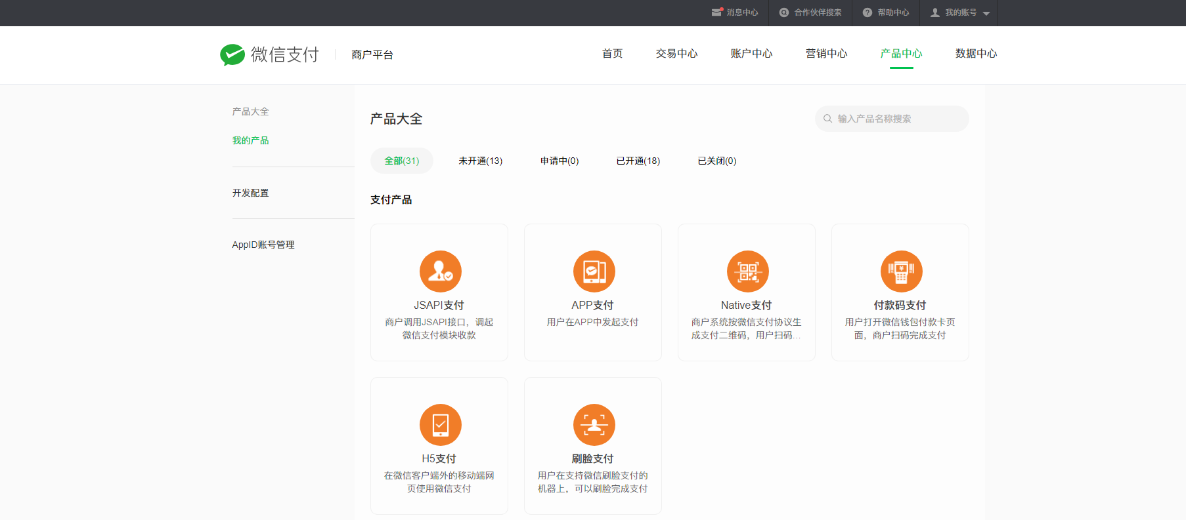The width and height of the screenshot is (1186, 520).
Task: Click the 刷脸支付 card title
Action: point(592,458)
